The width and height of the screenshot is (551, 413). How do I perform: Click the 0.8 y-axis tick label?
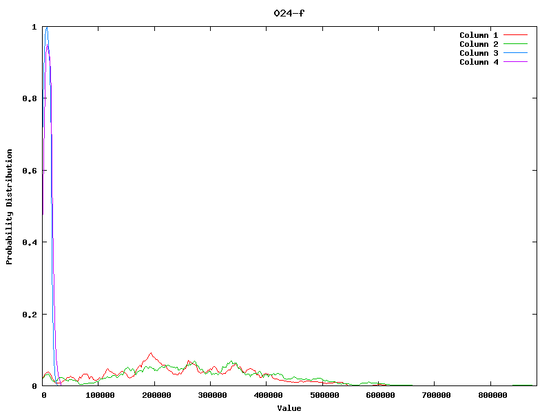(30, 98)
